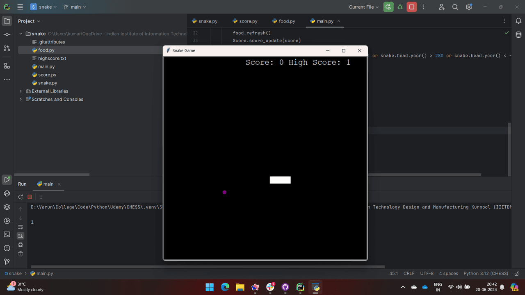Viewport: 525px width, 295px height.
Task: Expand the External Libraries node
Action: 21,91
